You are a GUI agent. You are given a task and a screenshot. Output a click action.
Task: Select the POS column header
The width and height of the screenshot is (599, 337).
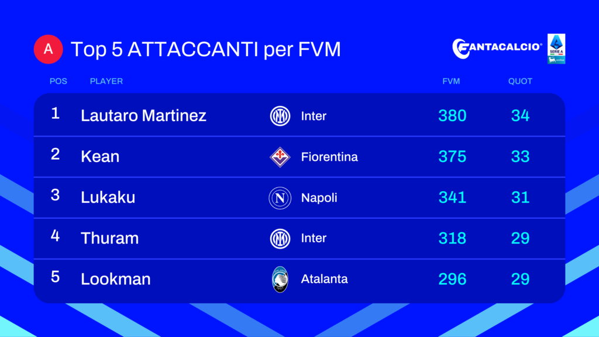point(58,81)
